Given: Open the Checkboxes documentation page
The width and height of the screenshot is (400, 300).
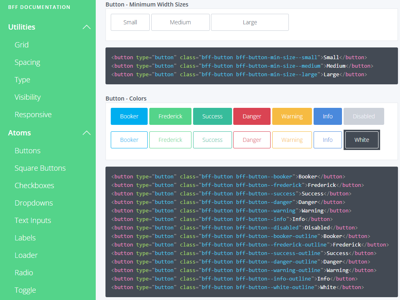Looking at the screenshot, I should pos(34,185).
